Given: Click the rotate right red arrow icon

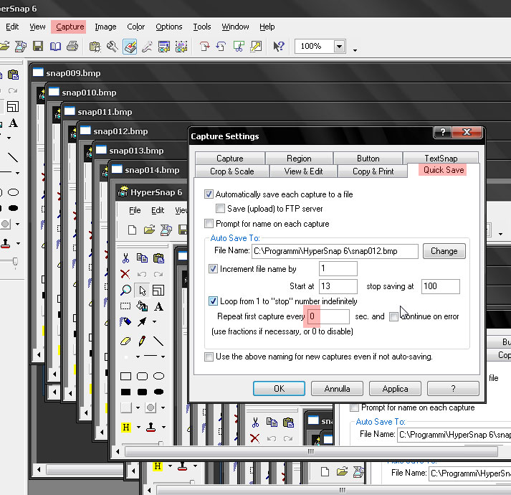Looking at the screenshot, I should (x=204, y=47).
